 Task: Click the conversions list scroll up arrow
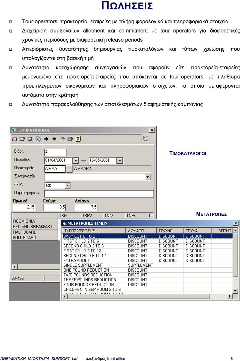click(235, 231)
